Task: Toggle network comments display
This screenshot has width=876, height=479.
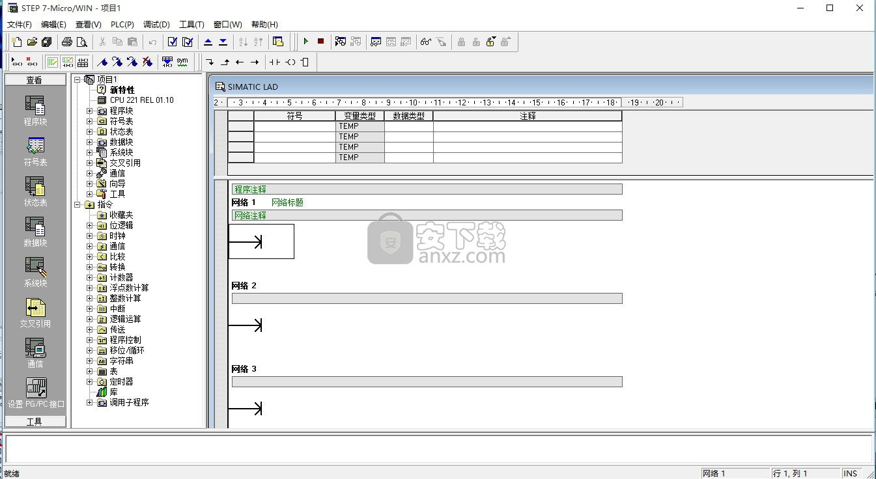Action: (67, 62)
